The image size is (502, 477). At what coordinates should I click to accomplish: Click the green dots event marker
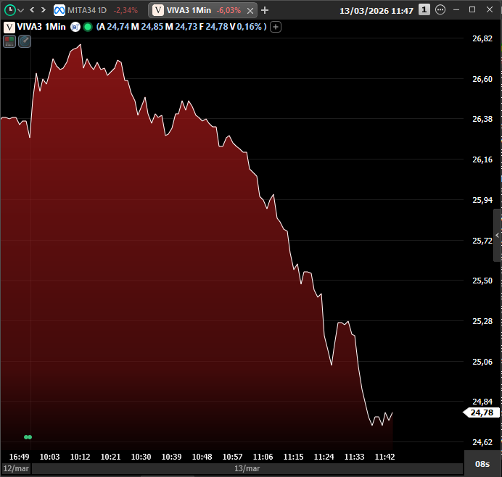pyautogui.click(x=28, y=437)
